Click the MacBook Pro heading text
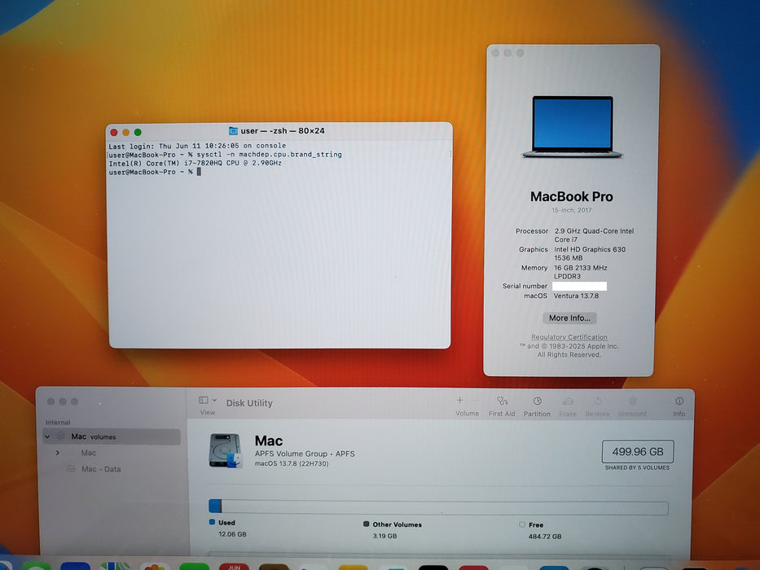760x570 pixels. 572,197
